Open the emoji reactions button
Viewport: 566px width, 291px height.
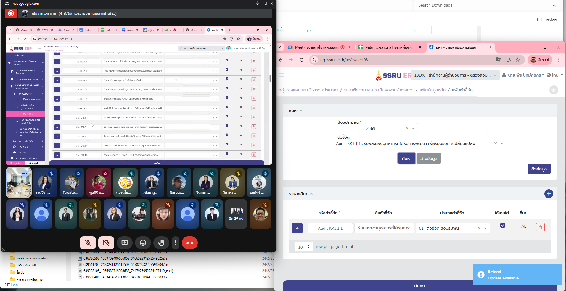[143, 243]
